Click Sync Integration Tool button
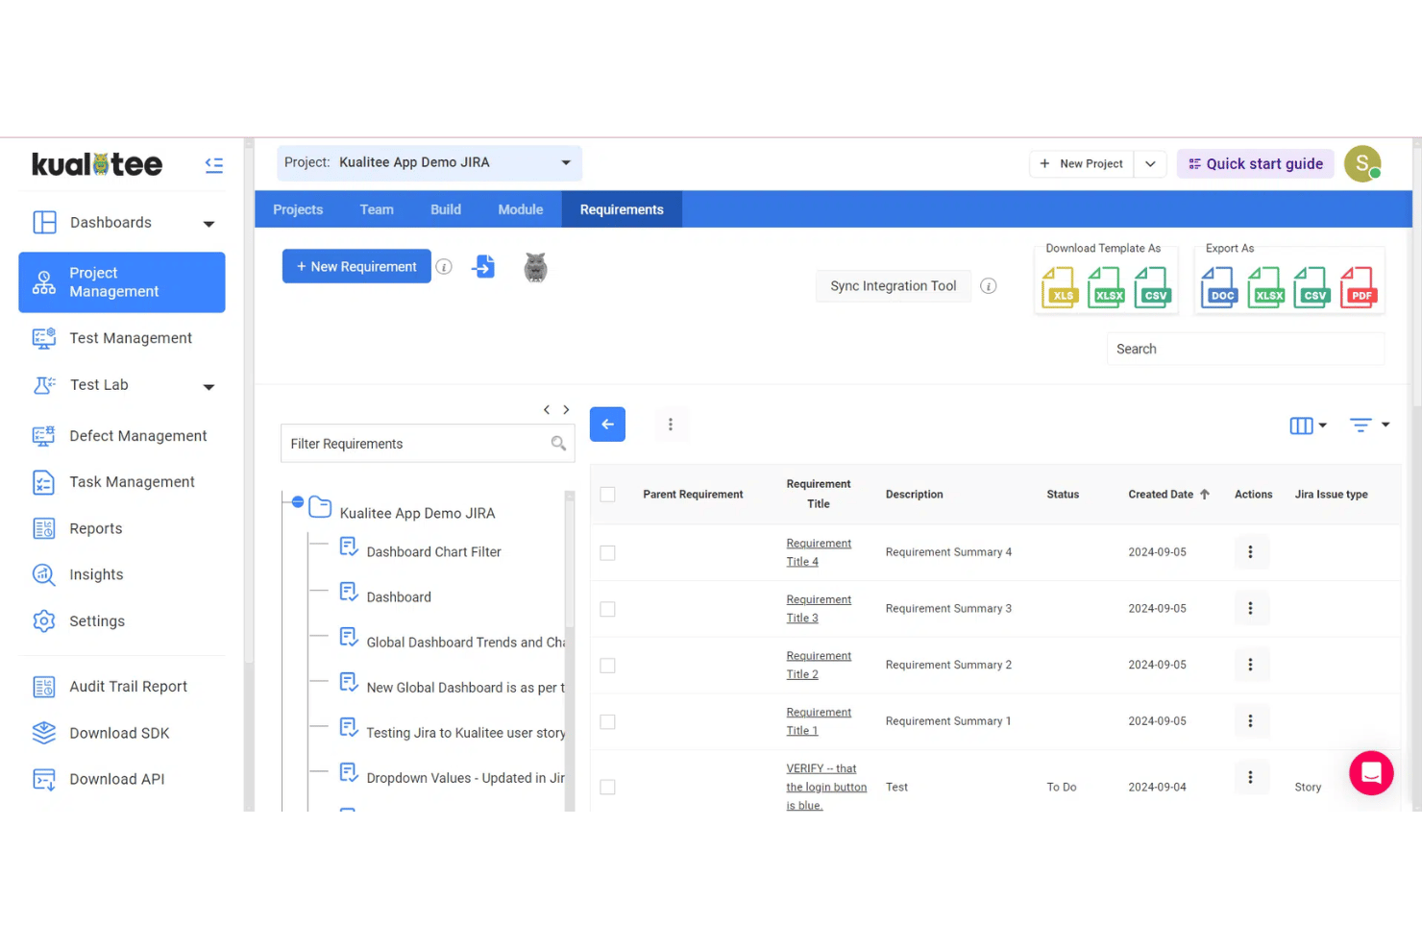Screen dimensions: 1422x948 pos(894,286)
